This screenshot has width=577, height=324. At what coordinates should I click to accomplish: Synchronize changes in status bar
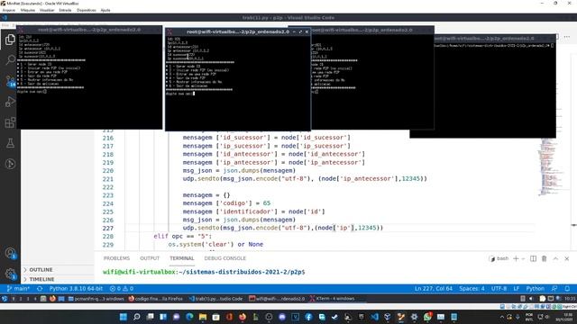pyautogui.click(x=40, y=289)
